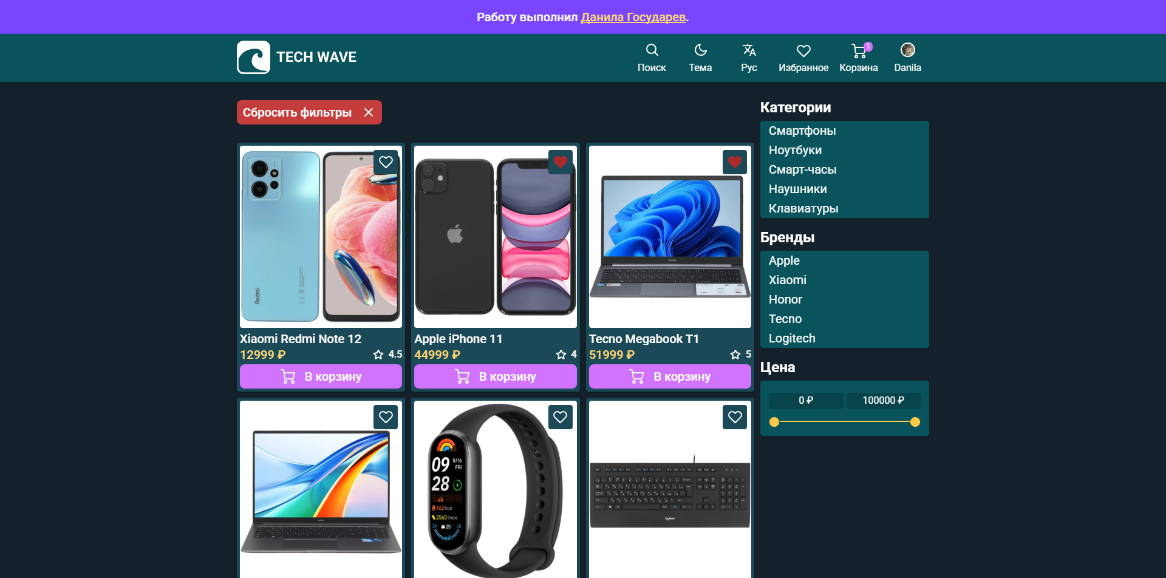
Task: Filter products by Apple brand
Action: 784,260
